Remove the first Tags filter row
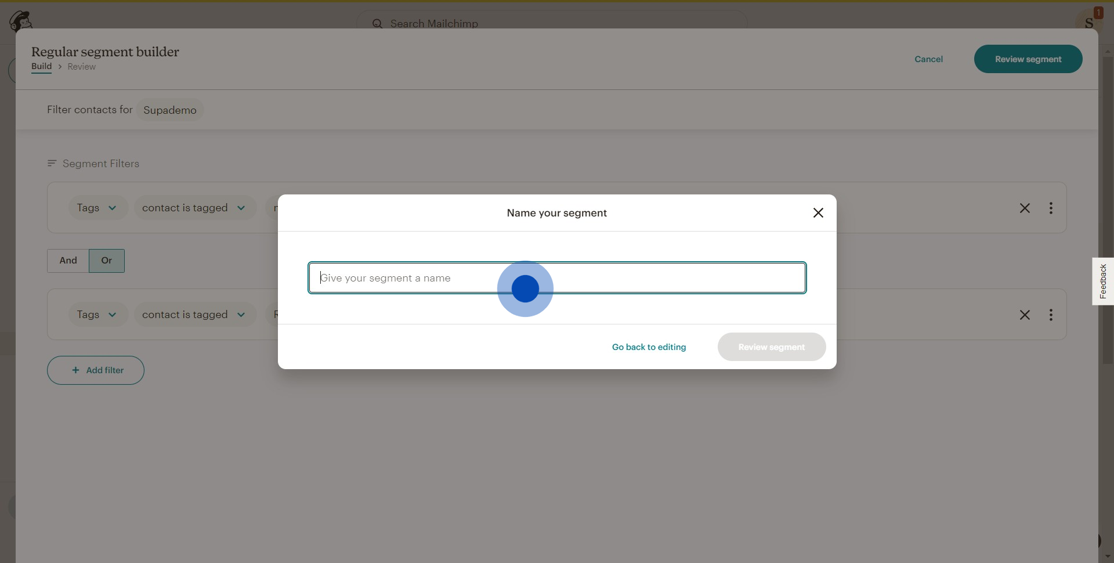The width and height of the screenshot is (1114, 563). click(x=1025, y=208)
